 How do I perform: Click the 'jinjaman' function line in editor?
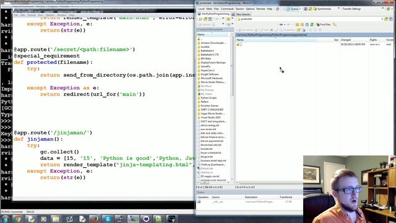click(x=38, y=139)
